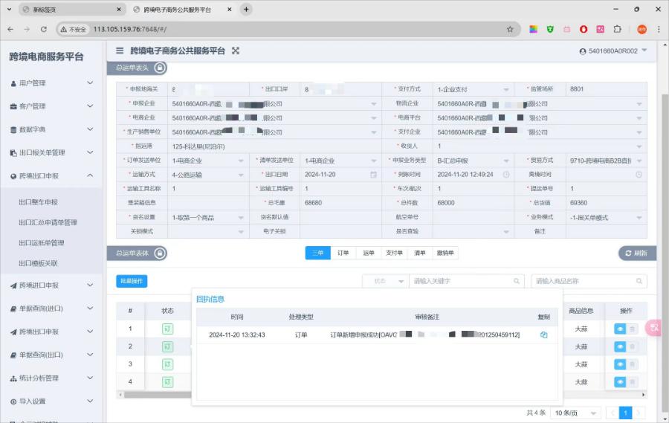Go to page 1 in pagination
The height and width of the screenshot is (423, 669).
tap(625, 413)
